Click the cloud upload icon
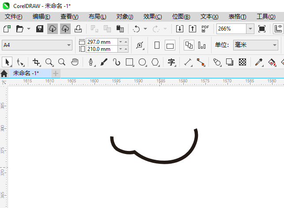Screen dimensions: 284x208 (65, 29)
